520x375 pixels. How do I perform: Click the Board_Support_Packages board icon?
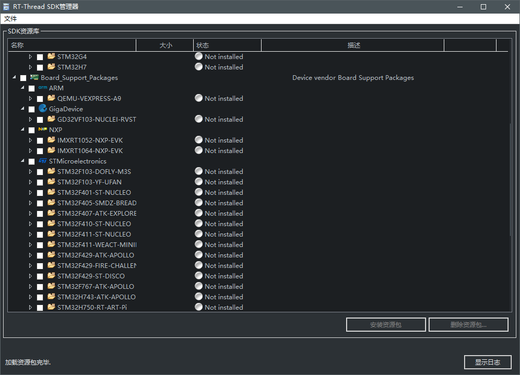coord(34,77)
